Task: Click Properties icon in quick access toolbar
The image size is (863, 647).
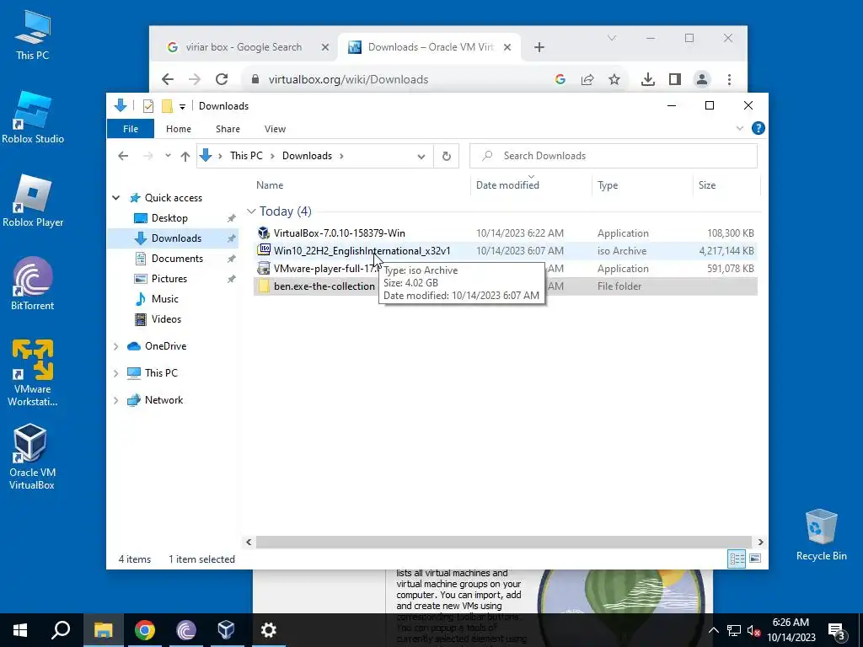Action: [x=148, y=105]
